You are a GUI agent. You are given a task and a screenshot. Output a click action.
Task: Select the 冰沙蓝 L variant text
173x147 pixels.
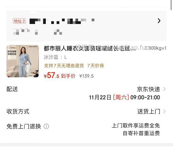tap(55, 57)
